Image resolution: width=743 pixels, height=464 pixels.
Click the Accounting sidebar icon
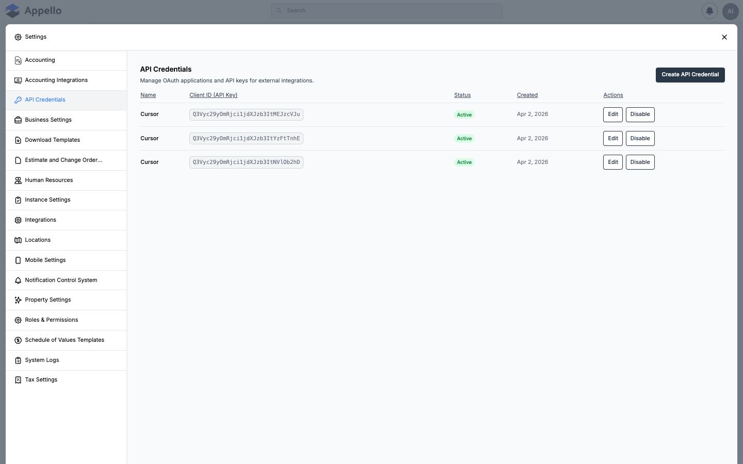click(x=18, y=60)
